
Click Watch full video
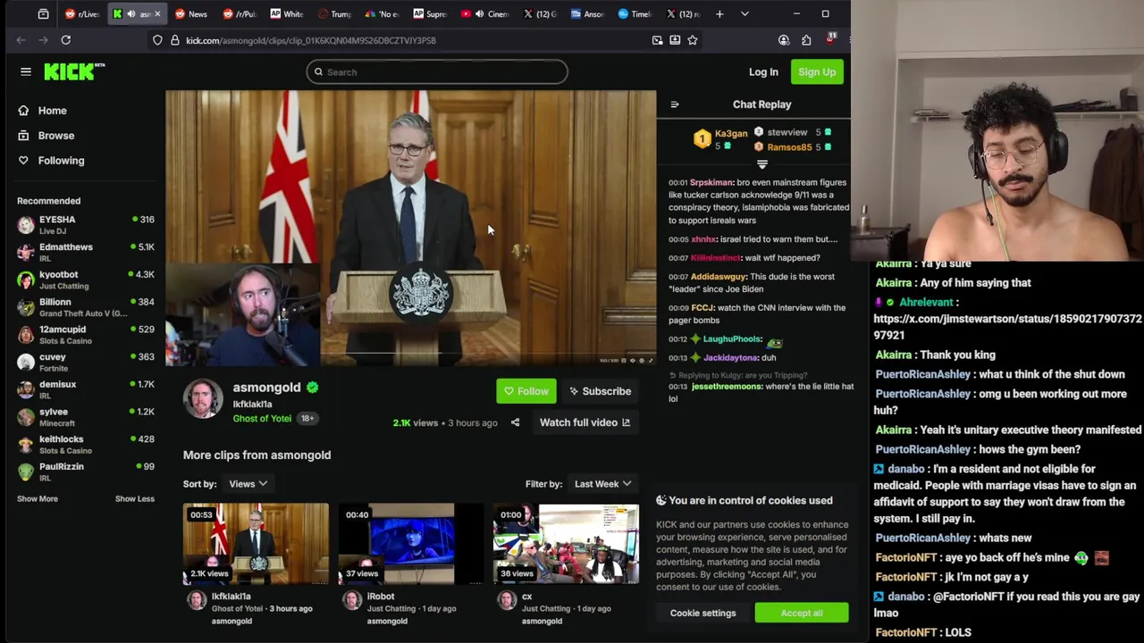tap(585, 422)
